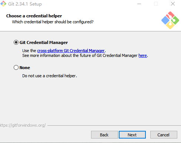181x143 pixels.
Task: Click the Git icon in the title bar
Action: (3, 4)
